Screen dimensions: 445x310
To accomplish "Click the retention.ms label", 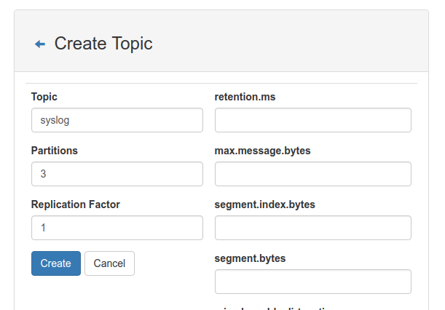I will click(x=245, y=97).
